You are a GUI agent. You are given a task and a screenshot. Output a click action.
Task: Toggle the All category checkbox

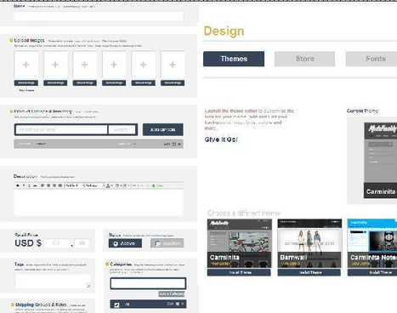coord(116,304)
